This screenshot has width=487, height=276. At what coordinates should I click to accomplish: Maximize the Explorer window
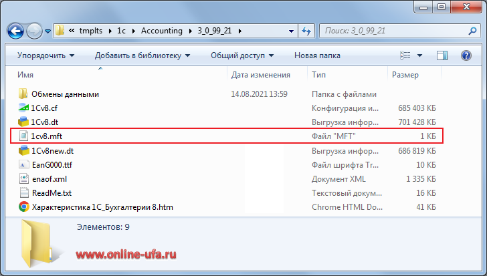tap(442, 7)
